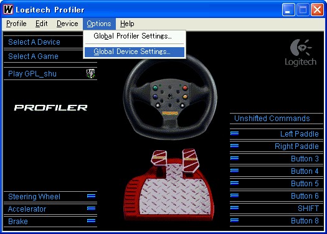
Task: Click the blue marker icon beside Left Paddle
Action: pyautogui.click(x=234, y=133)
